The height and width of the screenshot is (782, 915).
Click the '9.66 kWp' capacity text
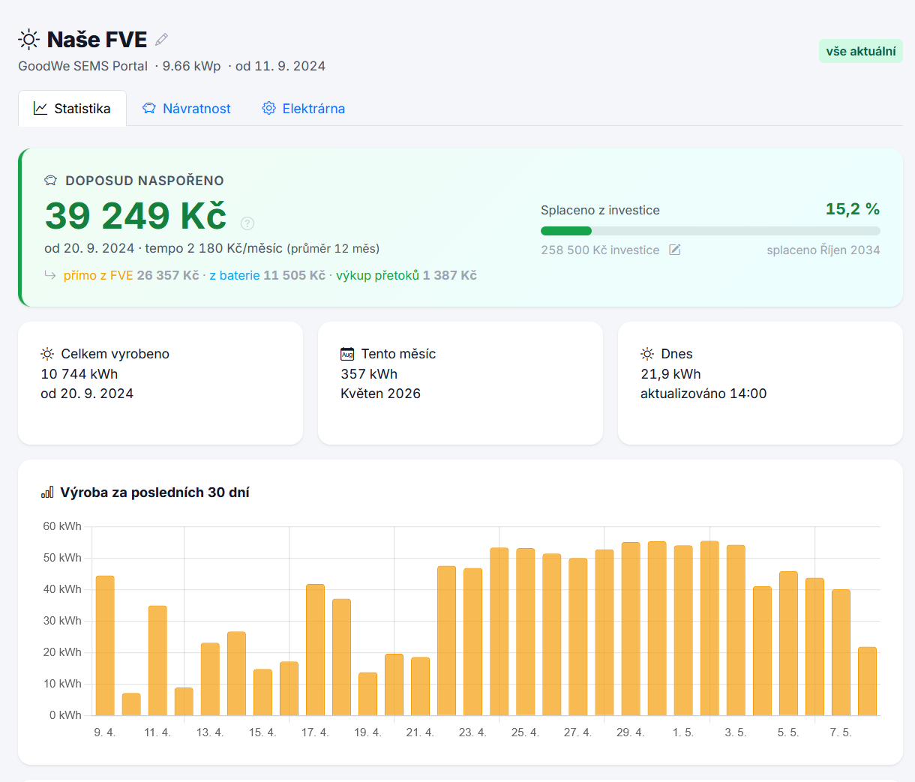click(192, 66)
